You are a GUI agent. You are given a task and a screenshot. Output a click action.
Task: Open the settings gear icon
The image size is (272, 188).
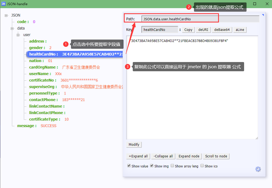click(258, 169)
